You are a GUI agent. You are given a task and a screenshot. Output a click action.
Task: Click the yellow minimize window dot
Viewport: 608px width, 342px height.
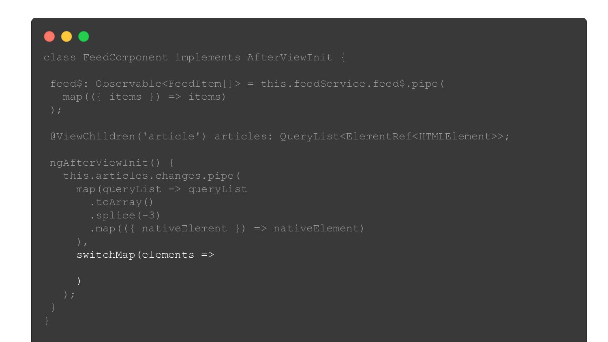[x=66, y=36]
